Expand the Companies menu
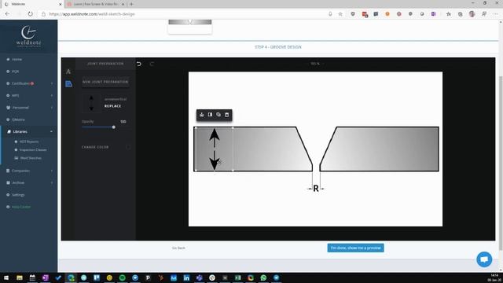This screenshot has width=503, height=283. point(29,171)
